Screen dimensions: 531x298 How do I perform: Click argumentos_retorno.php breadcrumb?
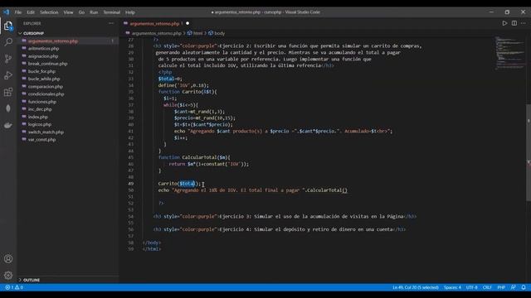pos(157,33)
